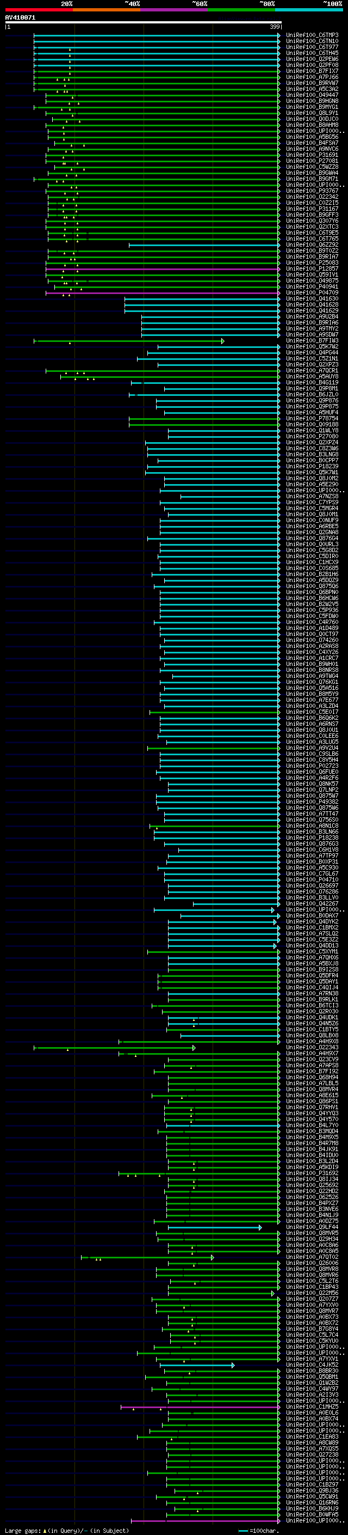Select hit label UniRef100_Q22M56

point(312,1293)
